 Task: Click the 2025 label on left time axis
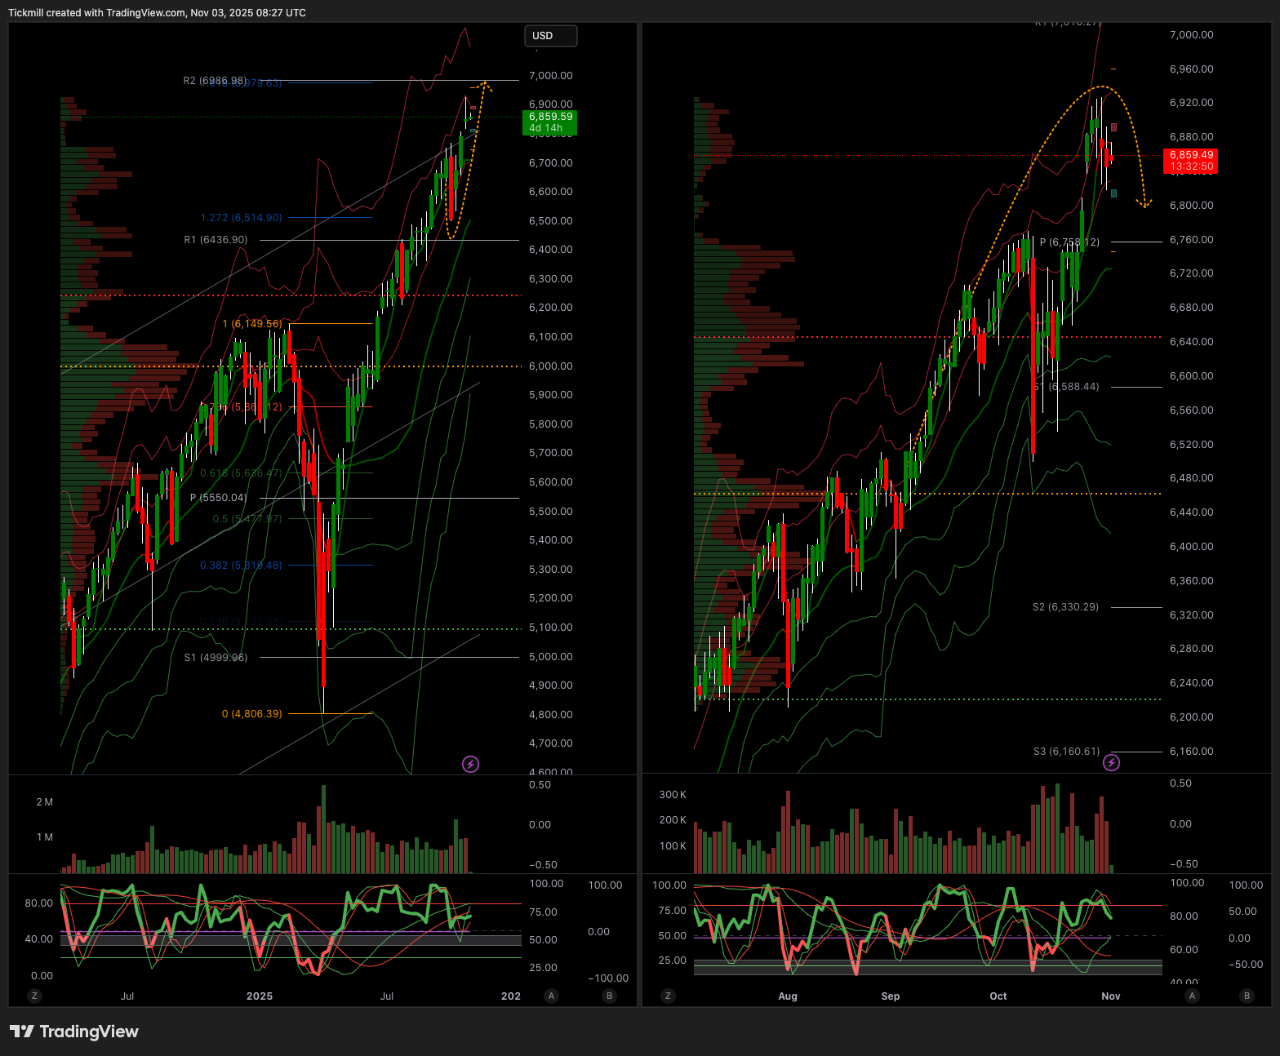pyautogui.click(x=260, y=996)
